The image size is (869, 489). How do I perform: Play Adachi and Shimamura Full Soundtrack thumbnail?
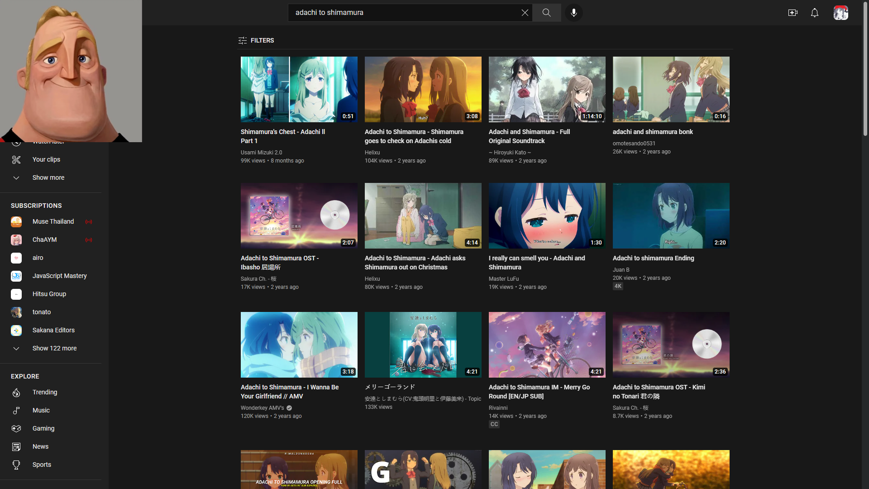(547, 89)
